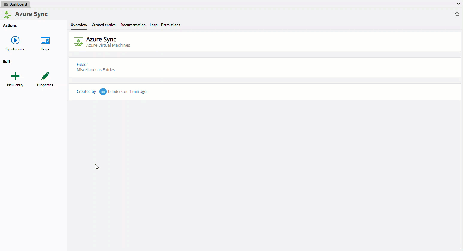Click the Azure Sync entry icon in the header
Screen dimensions: 463x251
point(7,14)
